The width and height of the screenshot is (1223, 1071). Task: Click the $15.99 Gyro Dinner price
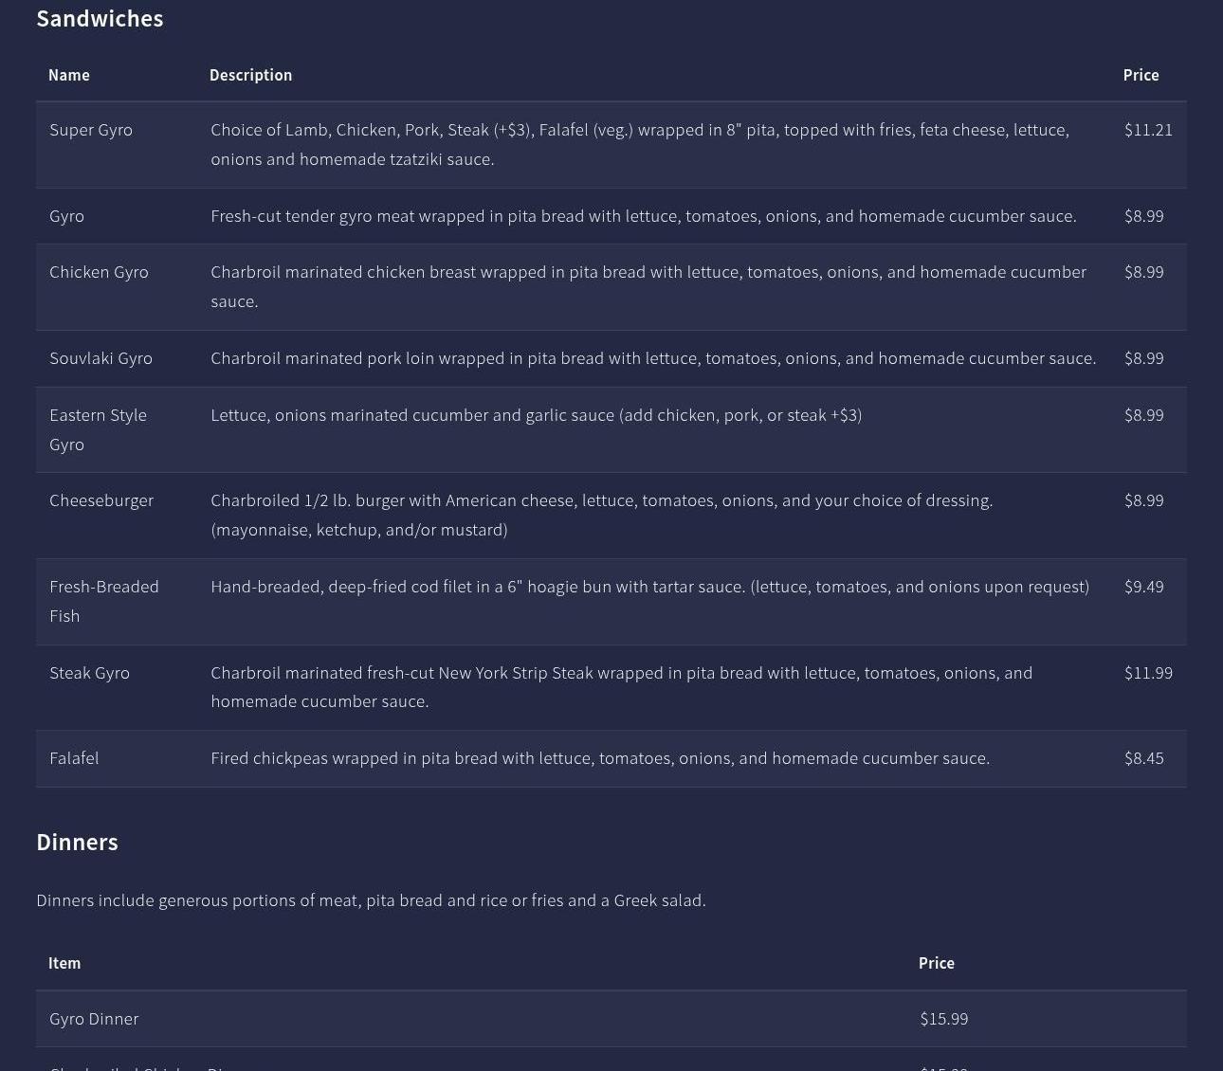pos(943,1019)
